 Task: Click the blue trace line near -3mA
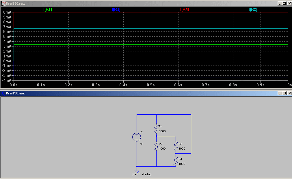pyautogui.click(x=151, y=77)
